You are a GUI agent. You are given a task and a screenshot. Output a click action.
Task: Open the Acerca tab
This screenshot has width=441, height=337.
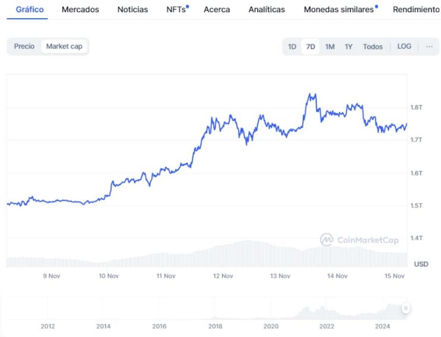217,9
